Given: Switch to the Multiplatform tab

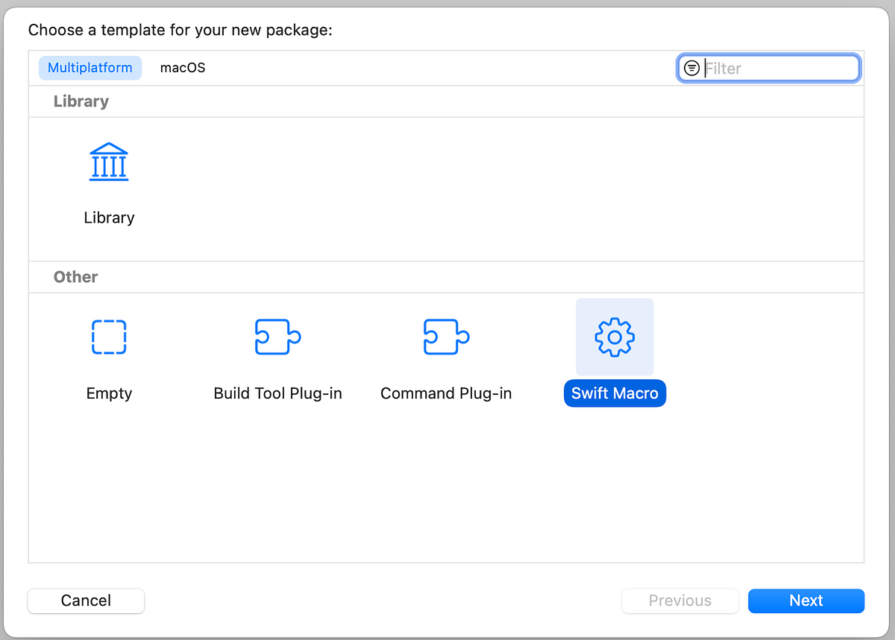Looking at the screenshot, I should coord(90,67).
